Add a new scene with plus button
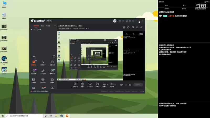 (x=55, y=26)
